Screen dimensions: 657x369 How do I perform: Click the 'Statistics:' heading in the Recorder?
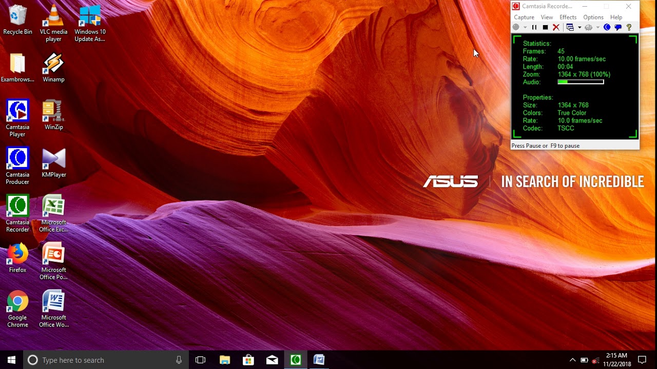537,44
